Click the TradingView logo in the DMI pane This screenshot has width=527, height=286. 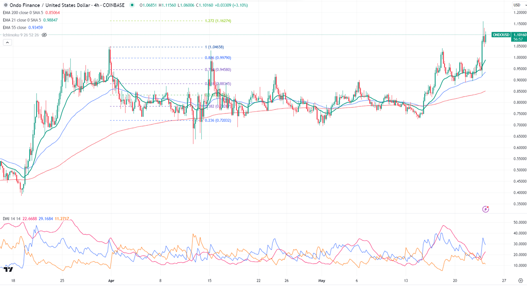(8, 270)
